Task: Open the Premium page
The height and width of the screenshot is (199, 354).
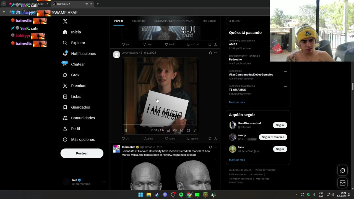Action: (x=74, y=86)
